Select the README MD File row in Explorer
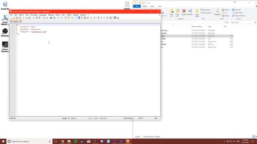 pos(197,44)
